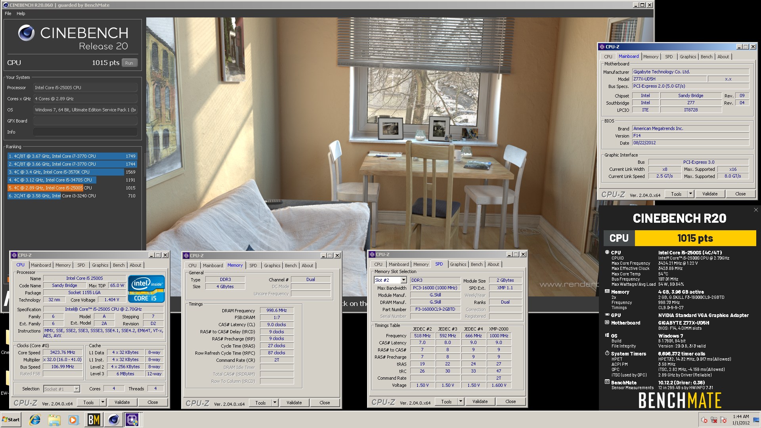Open Windows Explorer folder icon on taskbar
Viewport: 761px width, 428px height.
tap(54, 420)
